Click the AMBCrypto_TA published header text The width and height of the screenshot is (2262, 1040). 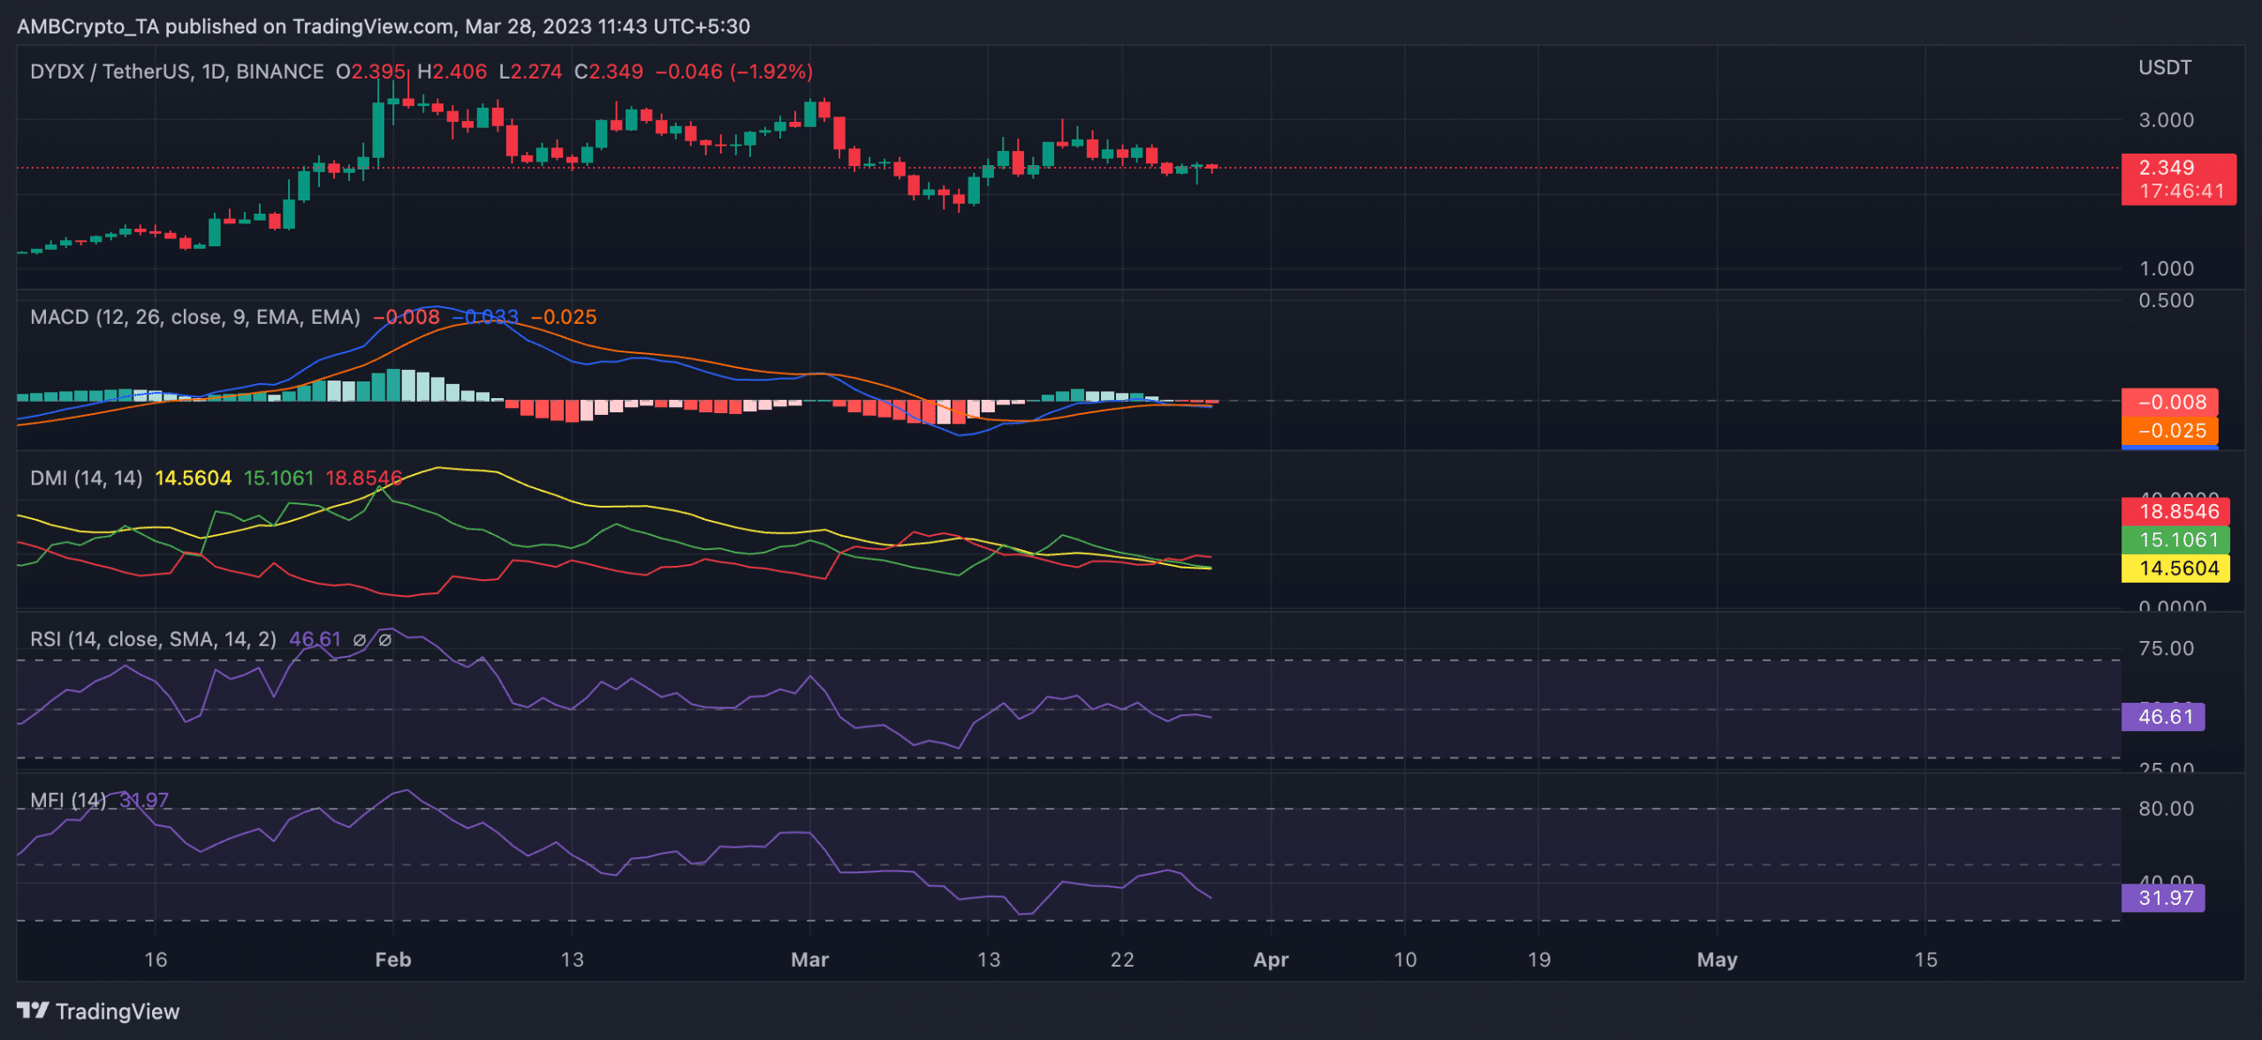[x=383, y=26]
